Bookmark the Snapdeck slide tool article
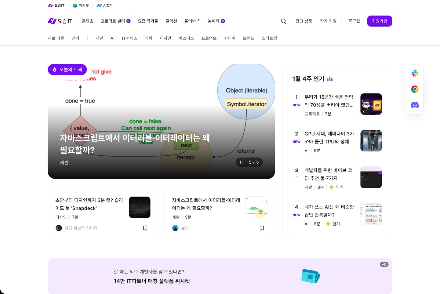Viewport: 440px width, 294px height. (145, 228)
